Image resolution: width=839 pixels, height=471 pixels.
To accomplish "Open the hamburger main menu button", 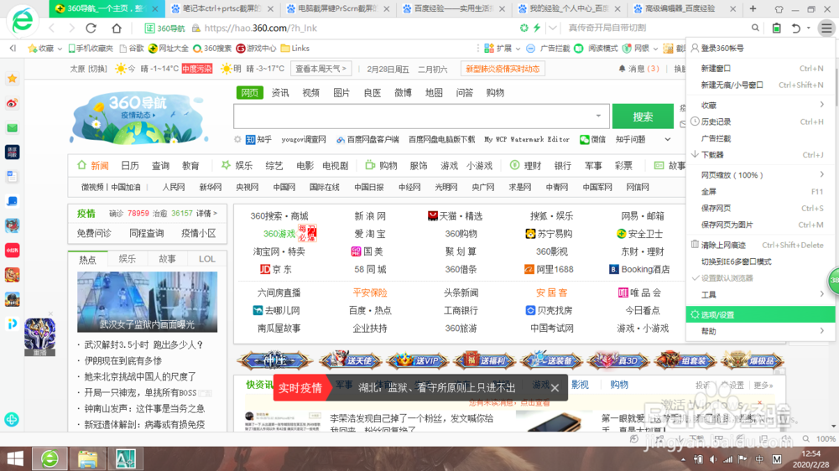I will pos(826,28).
